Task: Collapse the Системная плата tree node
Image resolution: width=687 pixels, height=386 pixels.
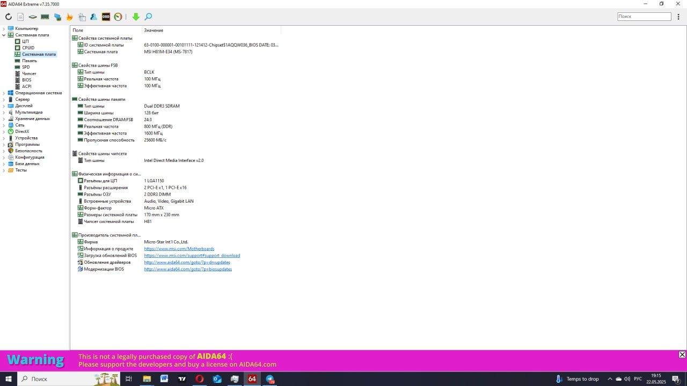Action: click(4, 35)
